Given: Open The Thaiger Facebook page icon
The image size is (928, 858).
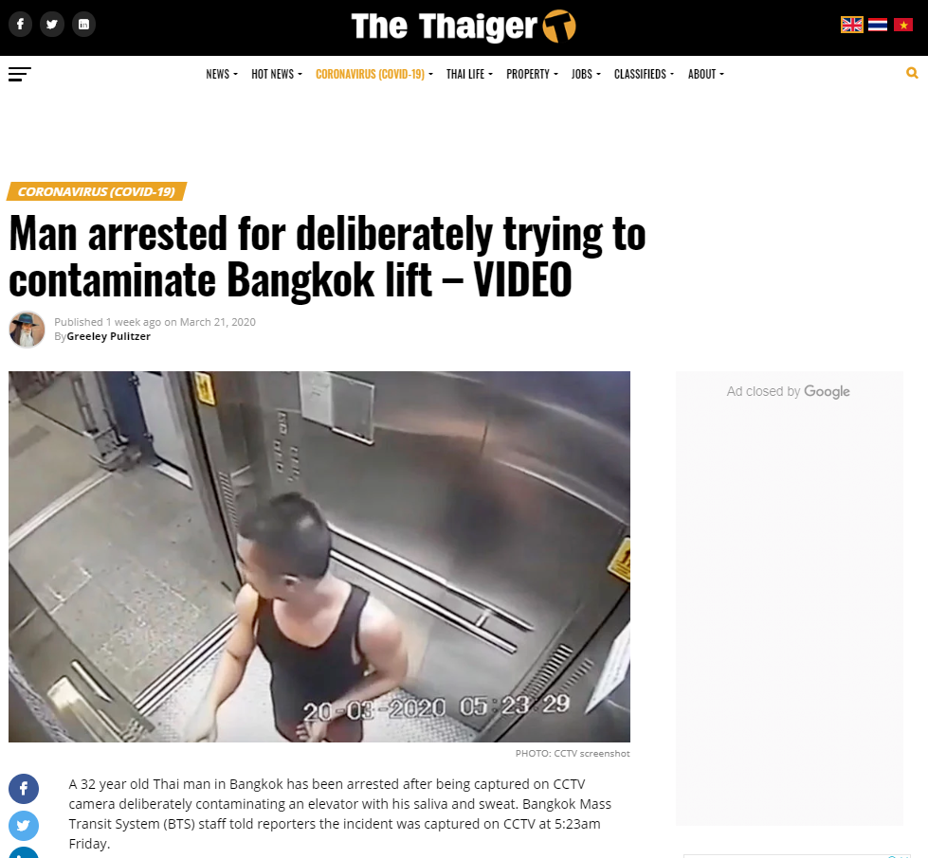Looking at the screenshot, I should click(x=20, y=25).
